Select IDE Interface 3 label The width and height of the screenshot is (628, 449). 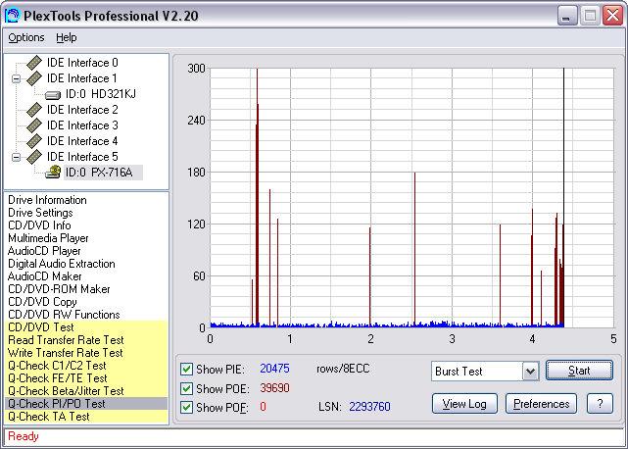[82, 125]
